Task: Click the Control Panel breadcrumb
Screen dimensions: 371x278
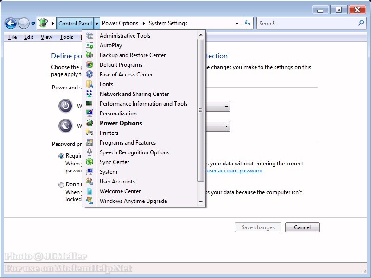Action: coord(75,23)
